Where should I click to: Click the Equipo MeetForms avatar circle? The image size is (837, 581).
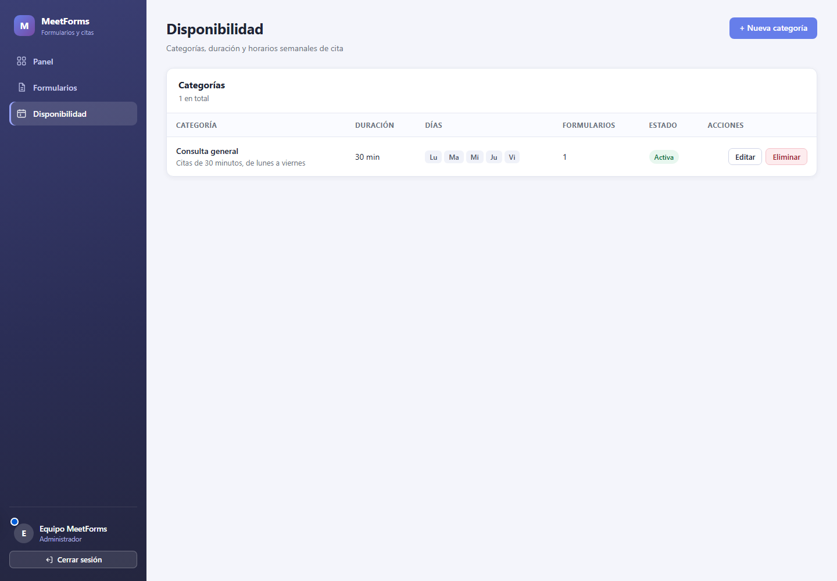[24, 533]
